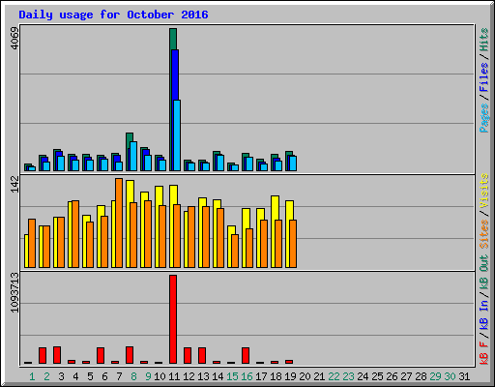This screenshot has height=387, width=495.
Task: Click day 20 on the x-axis
Action: click(305, 376)
